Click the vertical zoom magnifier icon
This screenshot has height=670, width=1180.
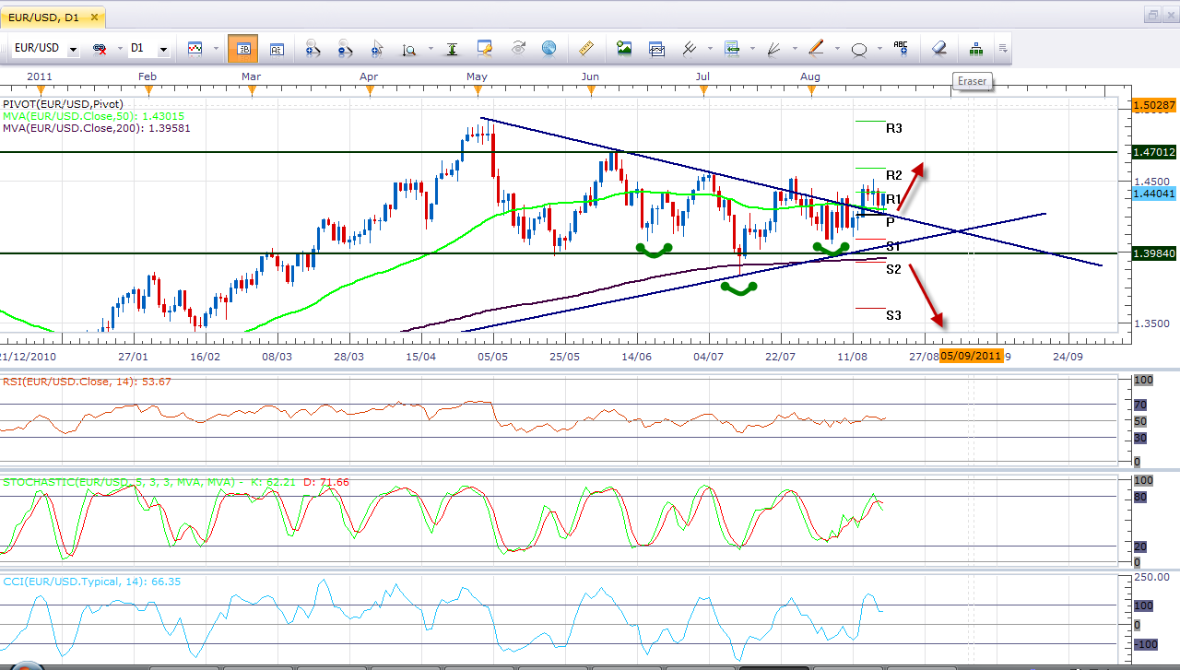click(x=408, y=48)
